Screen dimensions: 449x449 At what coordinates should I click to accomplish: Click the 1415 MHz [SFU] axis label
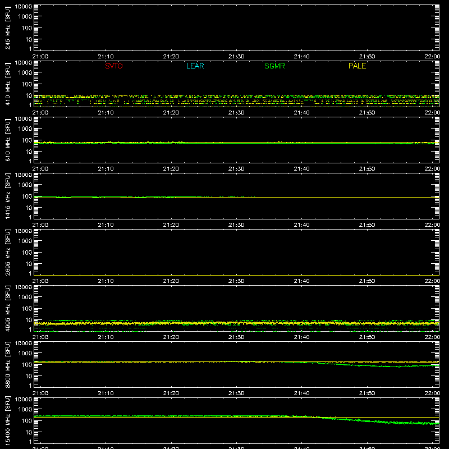click(7, 196)
